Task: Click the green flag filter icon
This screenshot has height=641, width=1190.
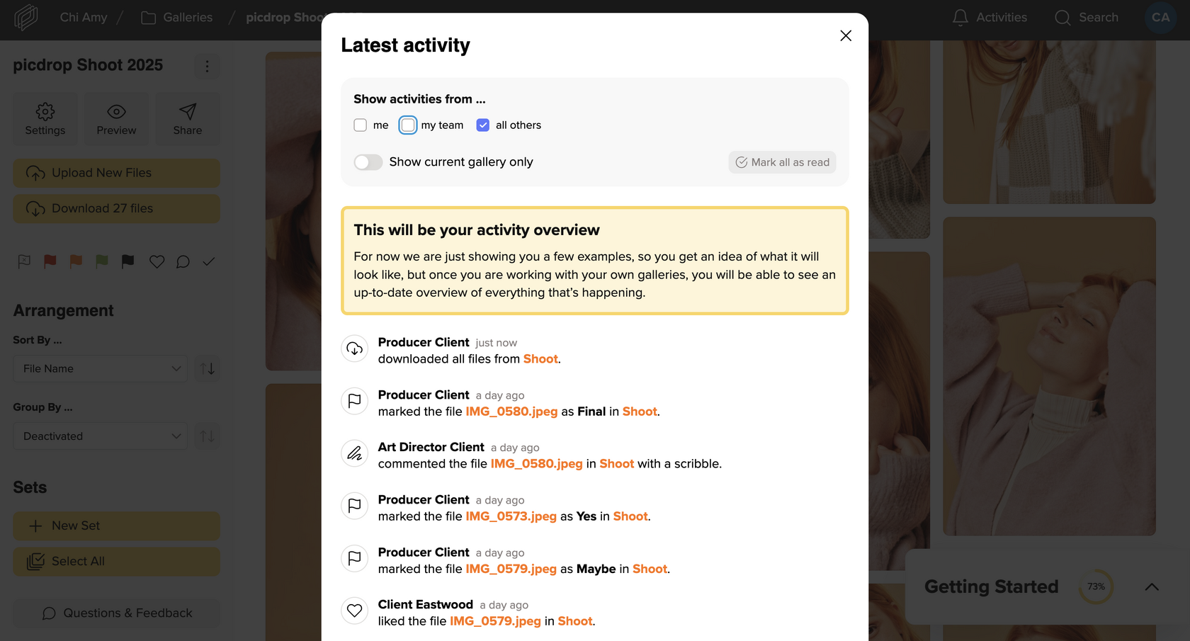Action: (x=102, y=261)
